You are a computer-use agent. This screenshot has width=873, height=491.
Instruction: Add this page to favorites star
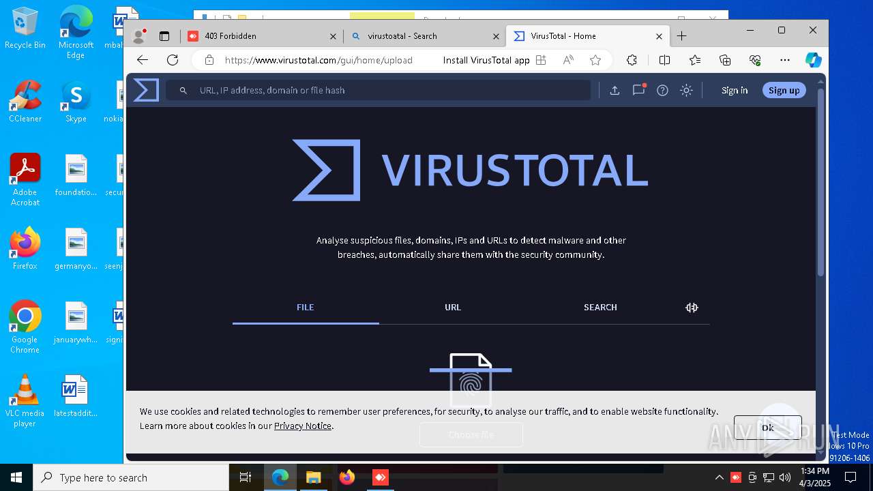(595, 60)
